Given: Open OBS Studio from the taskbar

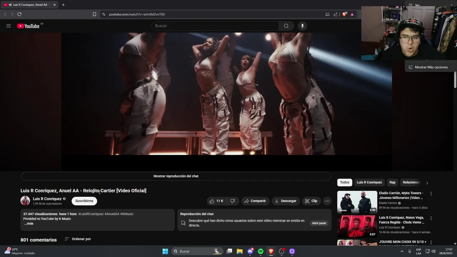Looking at the screenshot, I should pos(281,251).
